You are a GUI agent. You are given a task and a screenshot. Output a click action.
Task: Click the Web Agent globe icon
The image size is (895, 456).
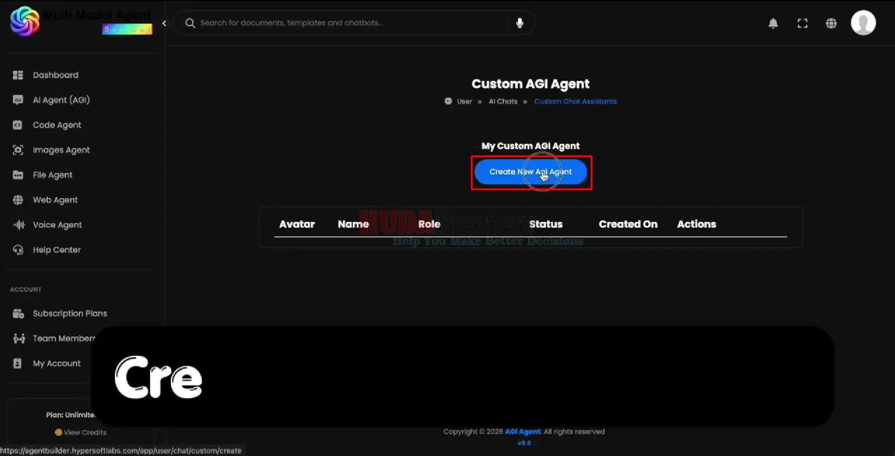tap(18, 200)
